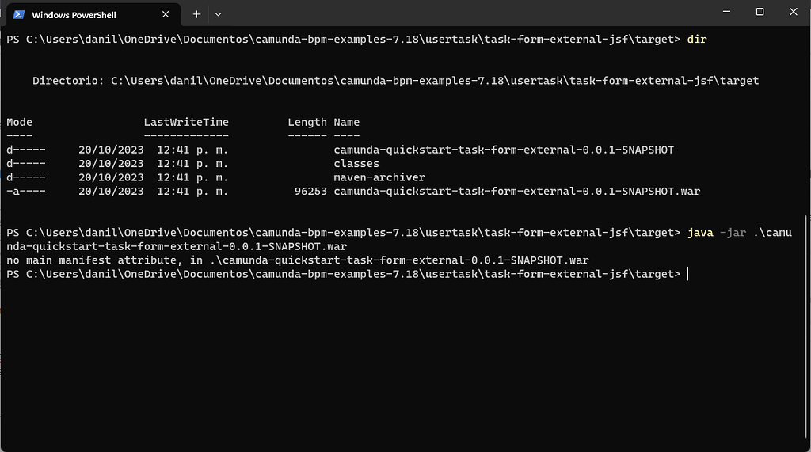Click the 'java' command text
Screen dimensions: 811x452
click(x=700, y=233)
